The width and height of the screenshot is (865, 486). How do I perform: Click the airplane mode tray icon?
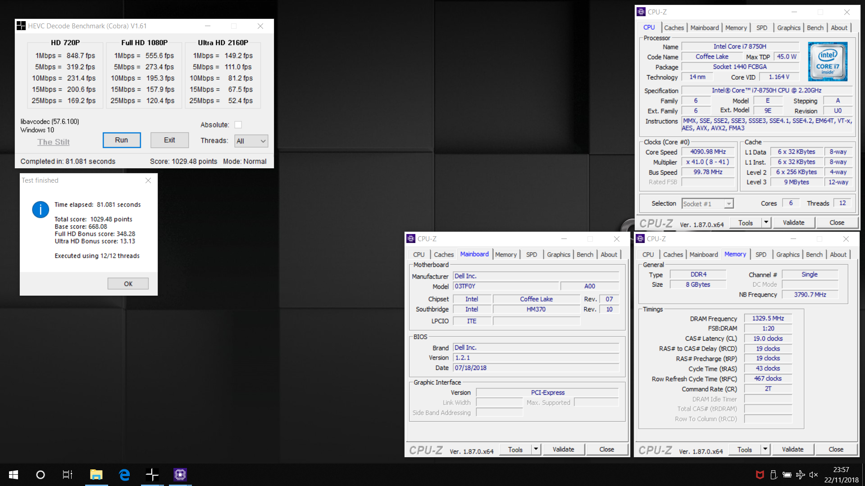(801, 475)
